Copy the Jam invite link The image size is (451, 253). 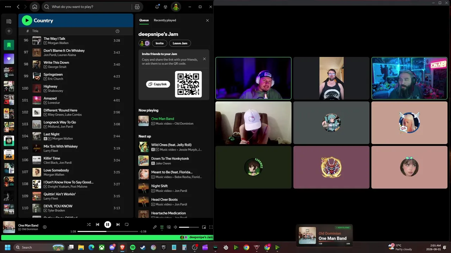(x=158, y=84)
